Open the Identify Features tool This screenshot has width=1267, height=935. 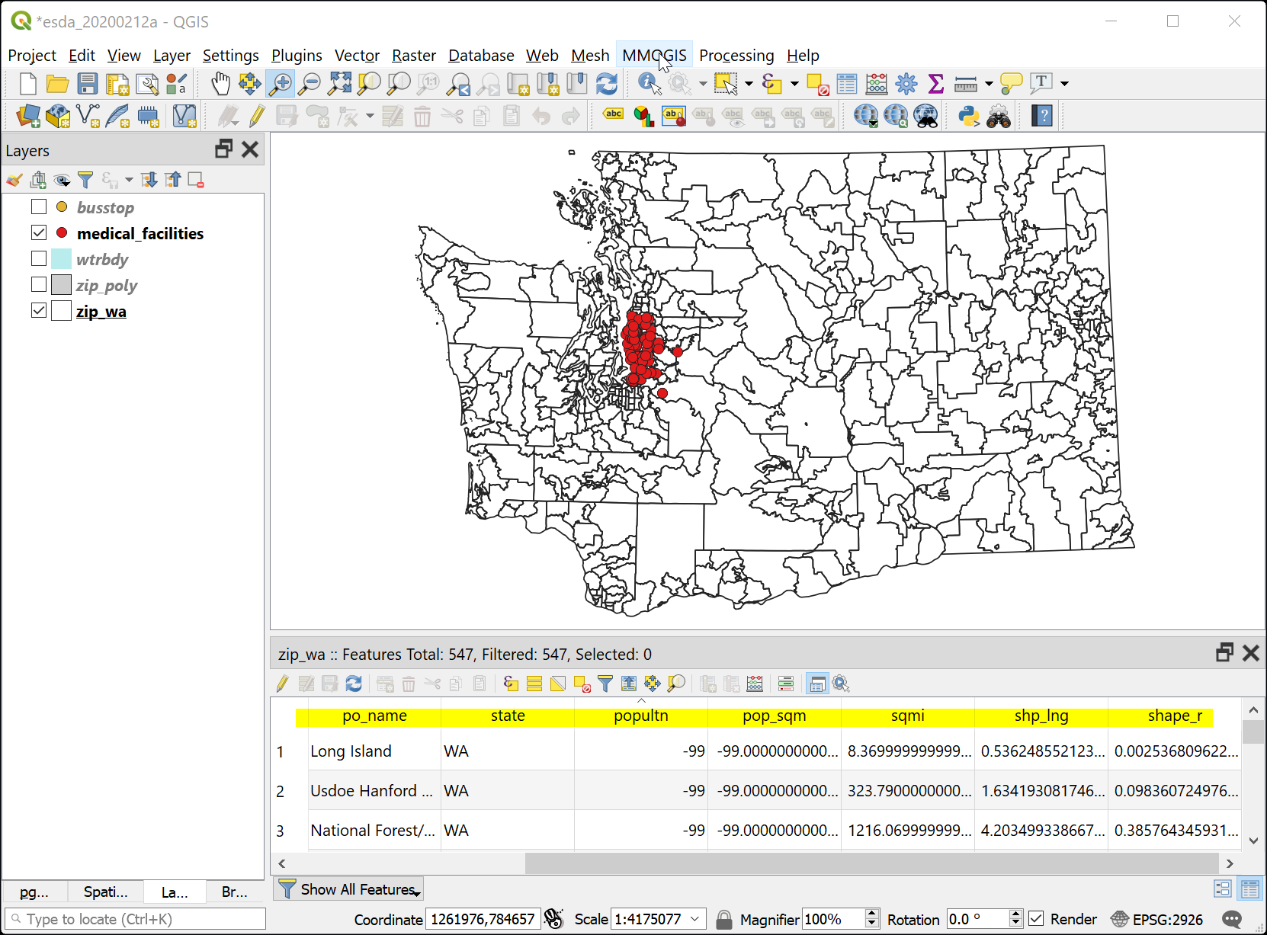click(647, 84)
